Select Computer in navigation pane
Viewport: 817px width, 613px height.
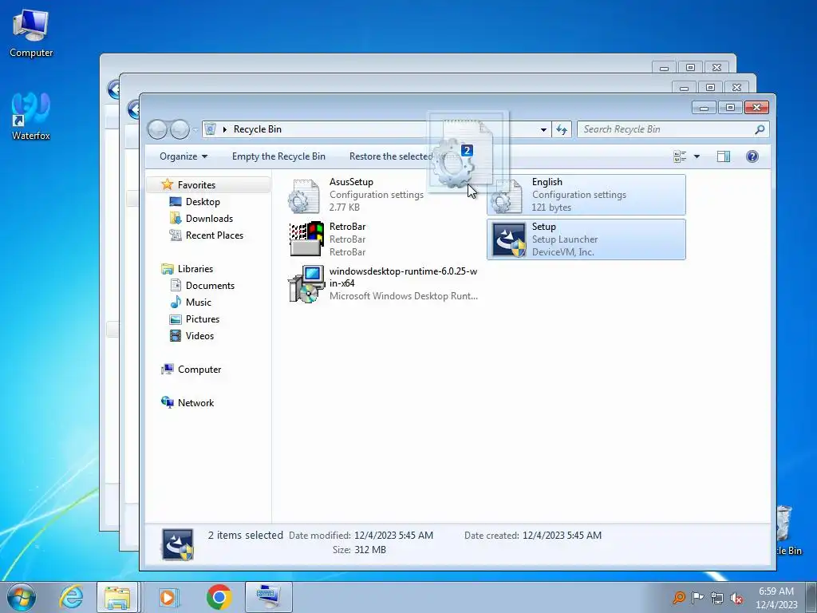199,370
